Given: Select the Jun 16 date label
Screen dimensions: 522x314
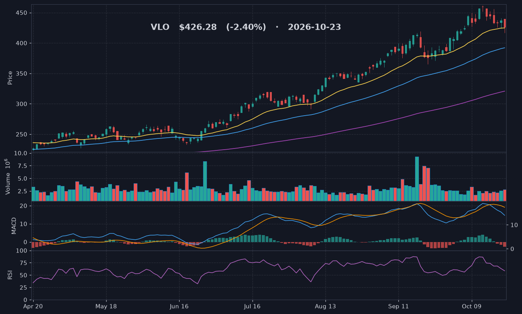Looking at the screenshot, I should (x=179, y=306).
